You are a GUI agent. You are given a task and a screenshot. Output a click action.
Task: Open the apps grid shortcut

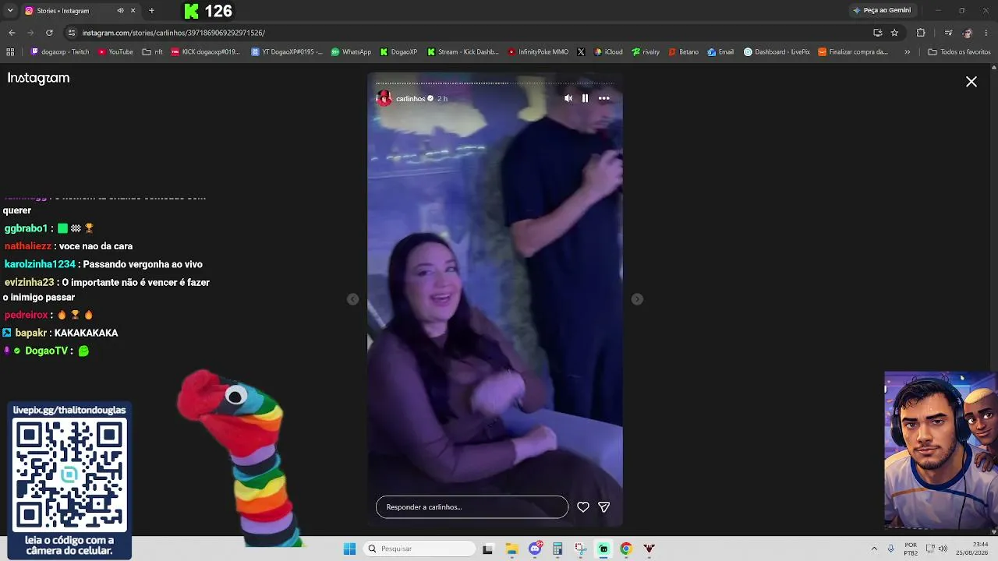[x=10, y=52]
